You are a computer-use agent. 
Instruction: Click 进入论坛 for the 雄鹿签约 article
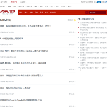click(72, 82)
